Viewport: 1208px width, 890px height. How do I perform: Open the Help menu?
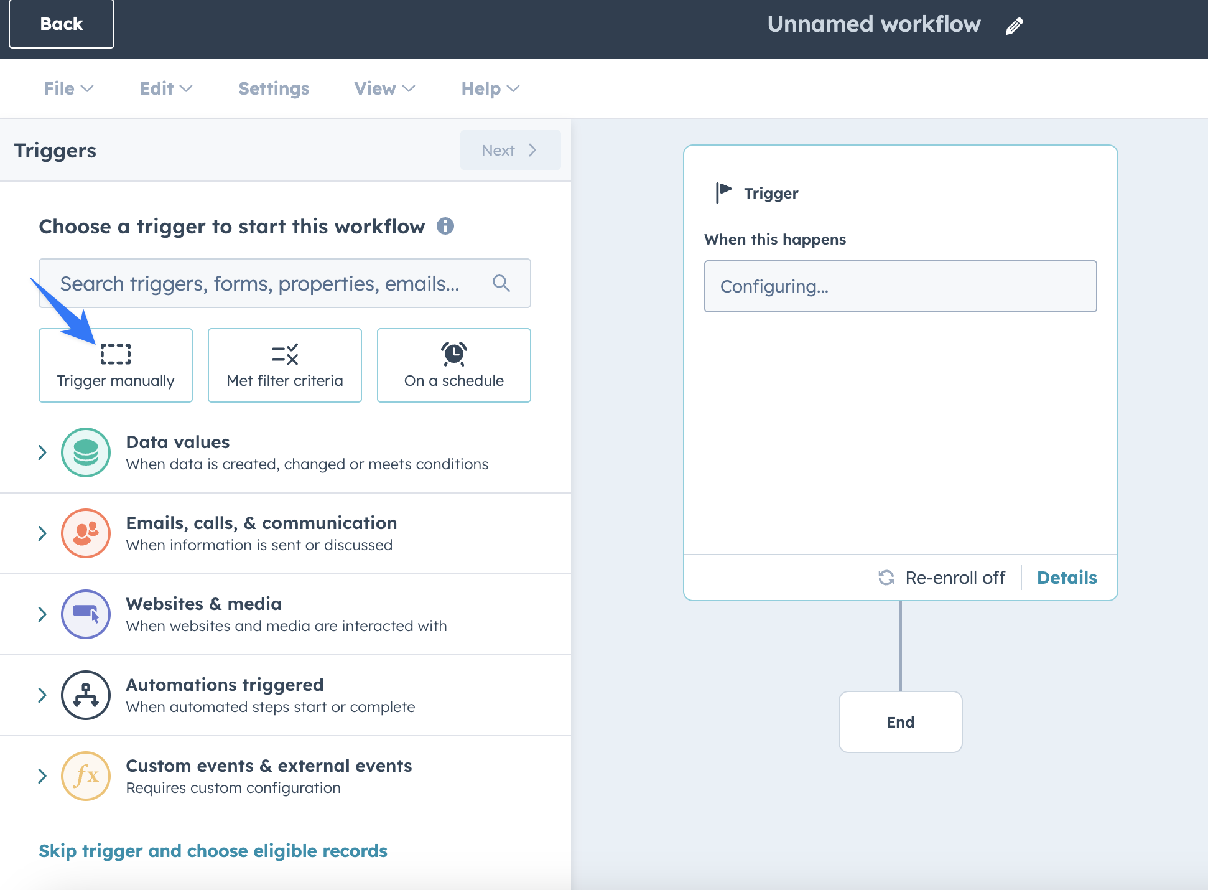pyautogui.click(x=490, y=88)
